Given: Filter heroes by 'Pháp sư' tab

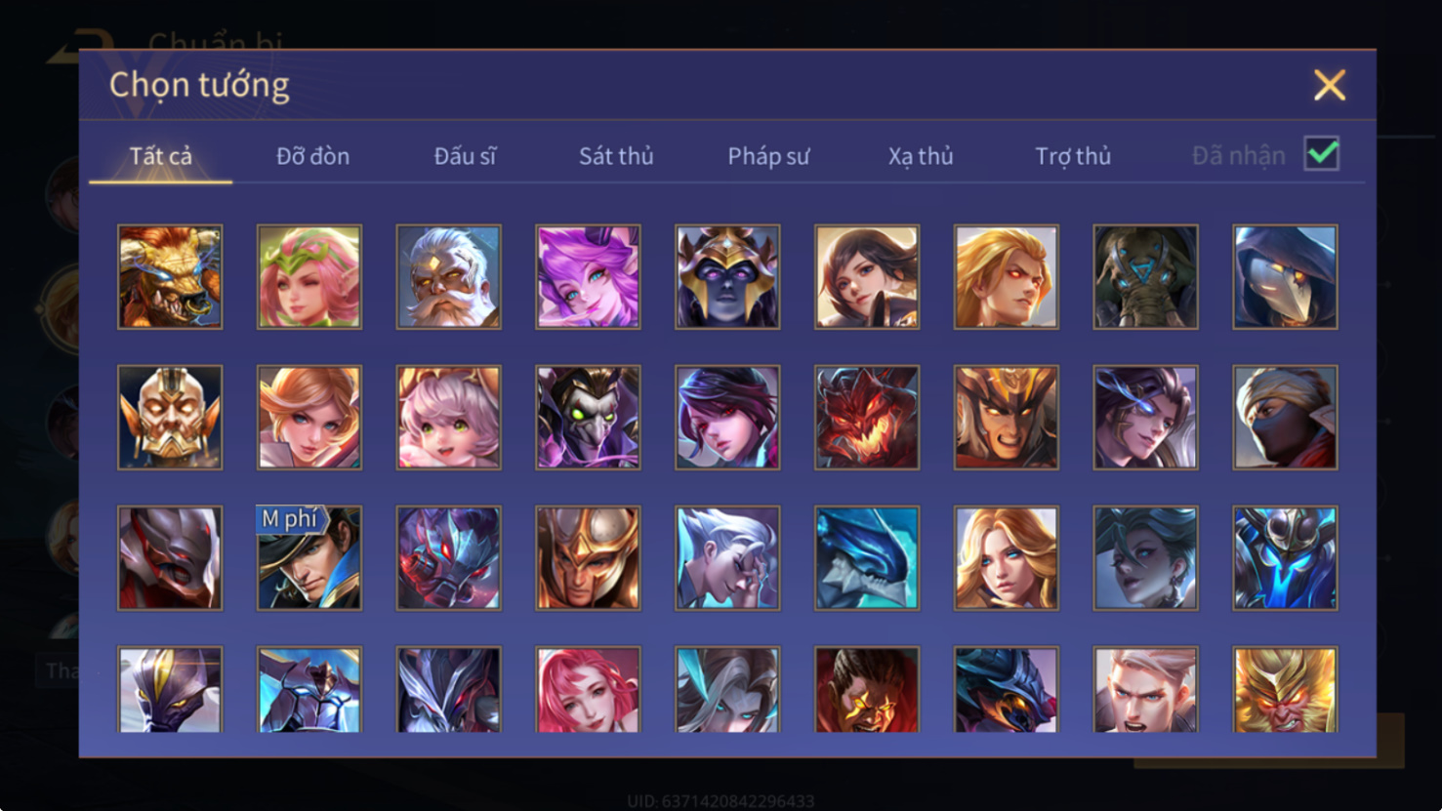Looking at the screenshot, I should 768,156.
